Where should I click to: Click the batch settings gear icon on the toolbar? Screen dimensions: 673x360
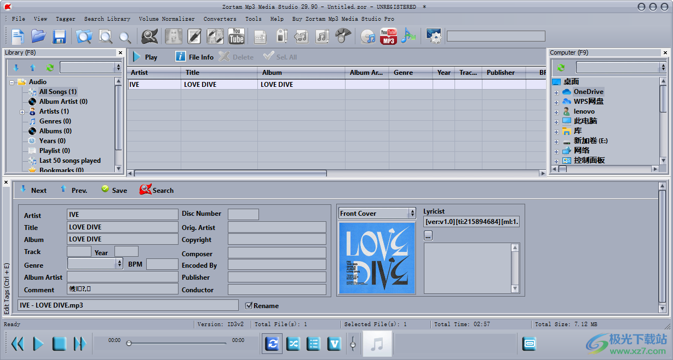pos(434,36)
